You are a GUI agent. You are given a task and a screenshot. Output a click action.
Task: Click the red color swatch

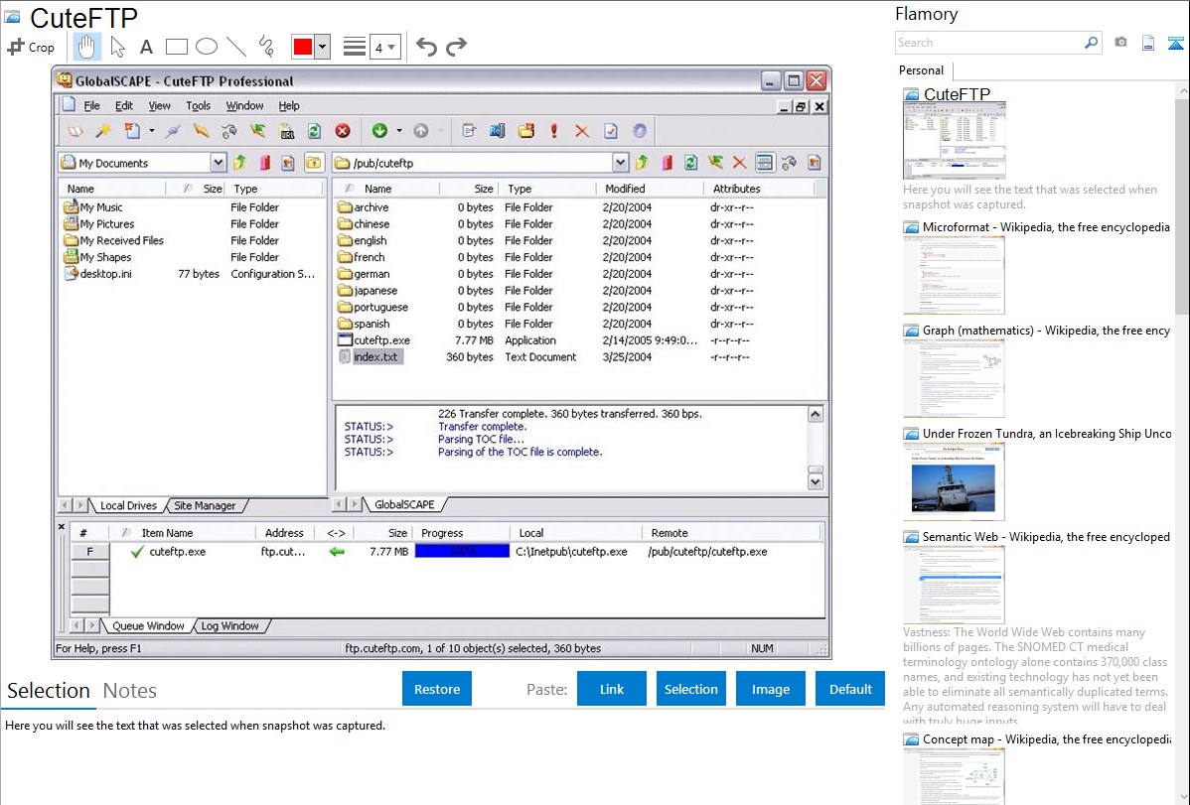click(x=303, y=47)
